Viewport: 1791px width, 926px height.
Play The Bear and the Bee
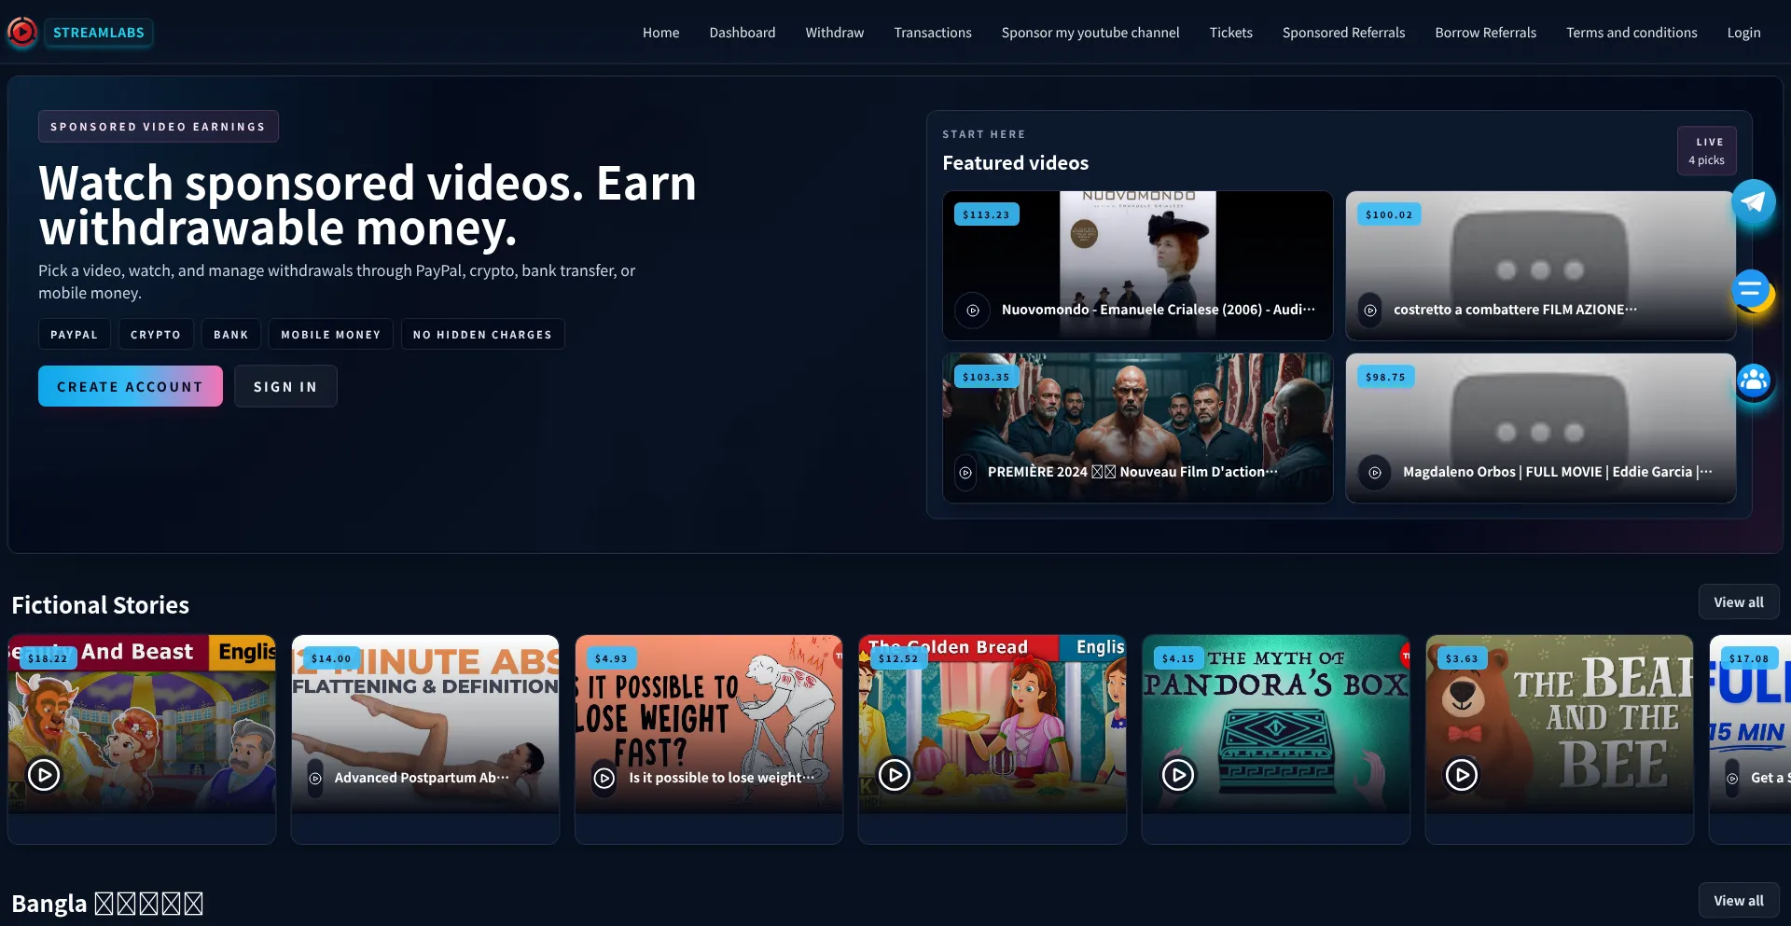coord(1462,774)
